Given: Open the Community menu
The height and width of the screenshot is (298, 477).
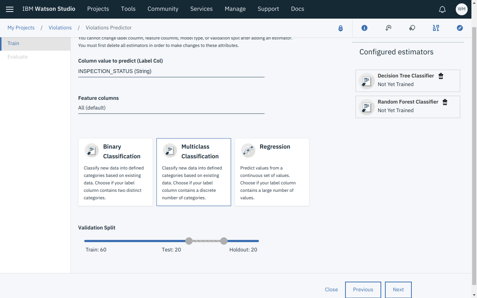Looking at the screenshot, I should coord(163,9).
